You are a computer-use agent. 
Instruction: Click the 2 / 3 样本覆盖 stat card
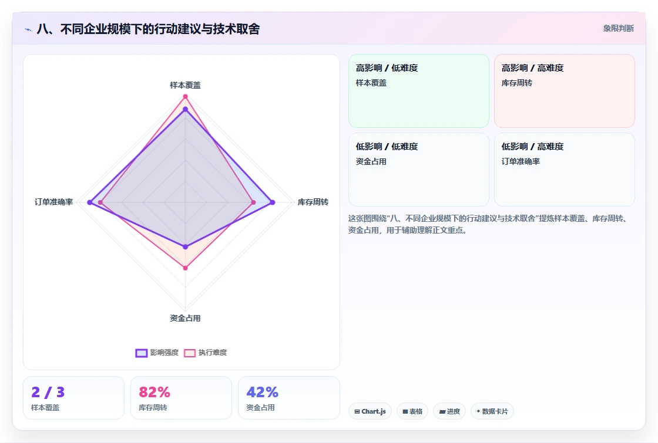coord(73,398)
